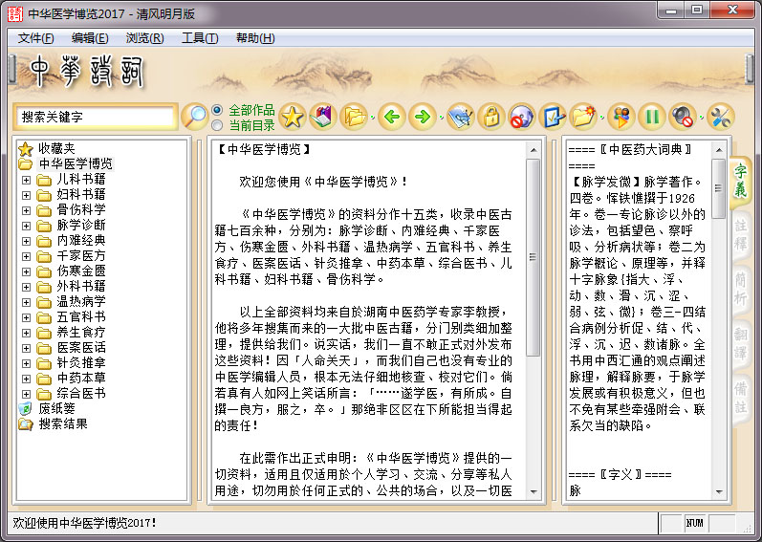This screenshot has width=762, height=542.
Task: Click the NUM indicator in status bar
Action: point(694,523)
